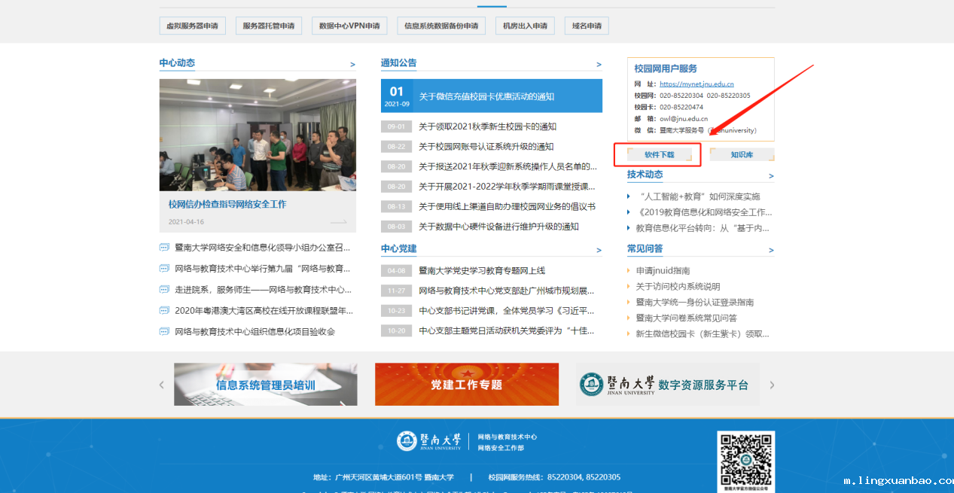Open news 网络与教育技术中心举行第九届
This screenshot has height=493, width=954.
pyautogui.click(x=263, y=268)
